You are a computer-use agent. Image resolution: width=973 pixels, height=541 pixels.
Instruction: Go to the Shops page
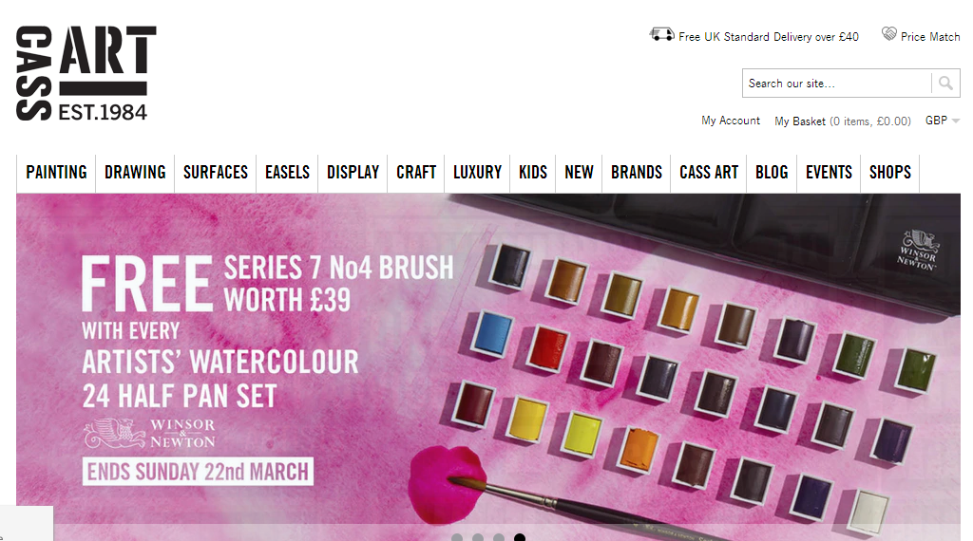tap(889, 173)
